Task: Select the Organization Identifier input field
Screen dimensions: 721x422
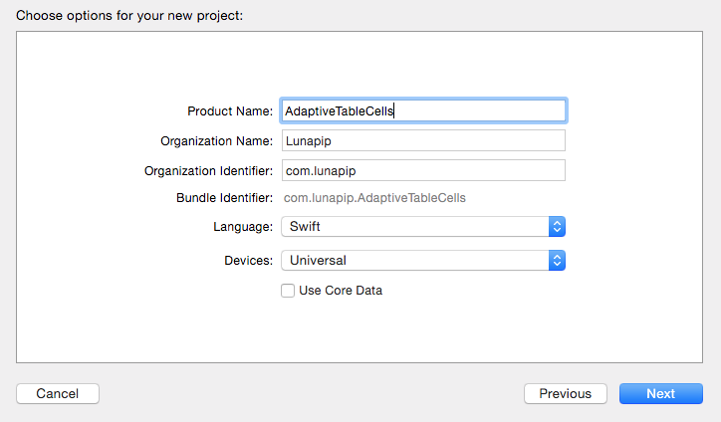Action: [423, 170]
